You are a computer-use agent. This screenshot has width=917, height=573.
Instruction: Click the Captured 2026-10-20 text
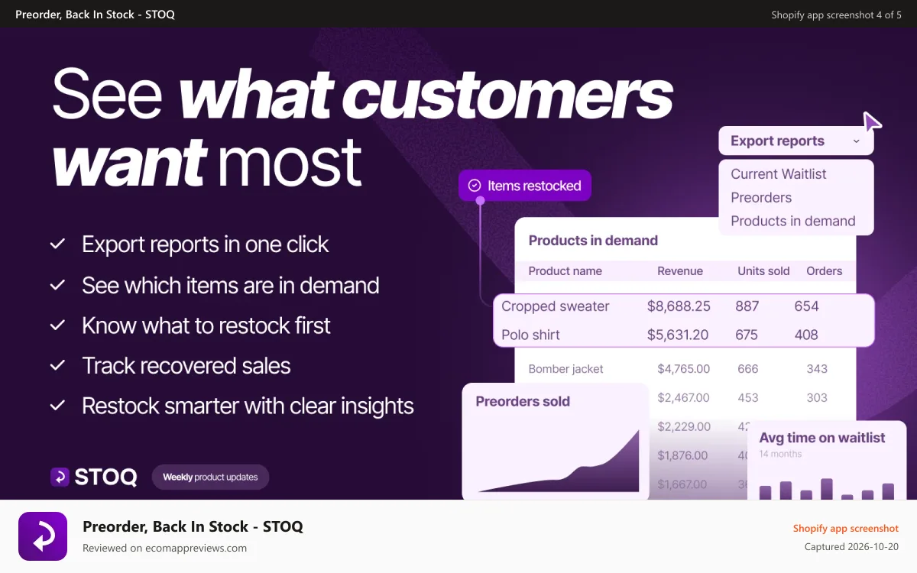(x=851, y=547)
